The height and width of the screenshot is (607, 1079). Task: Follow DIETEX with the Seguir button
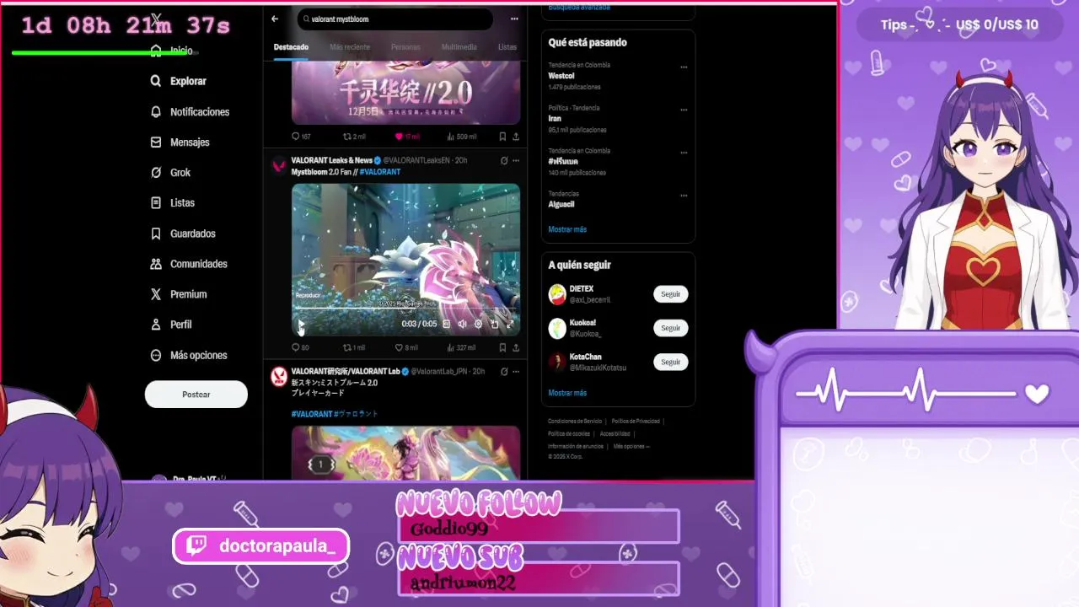tap(670, 294)
